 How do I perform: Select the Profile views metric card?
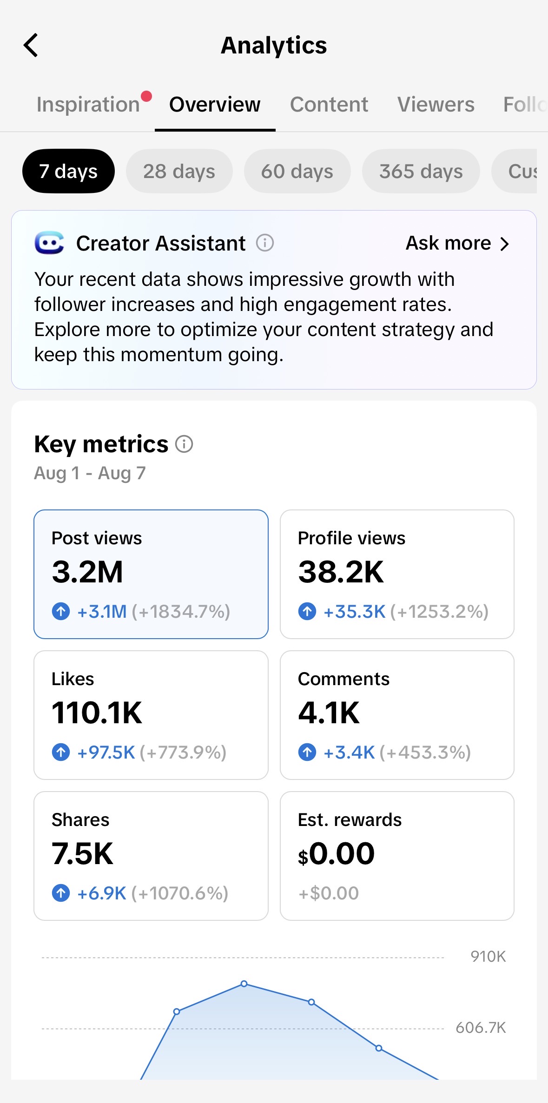(x=397, y=574)
